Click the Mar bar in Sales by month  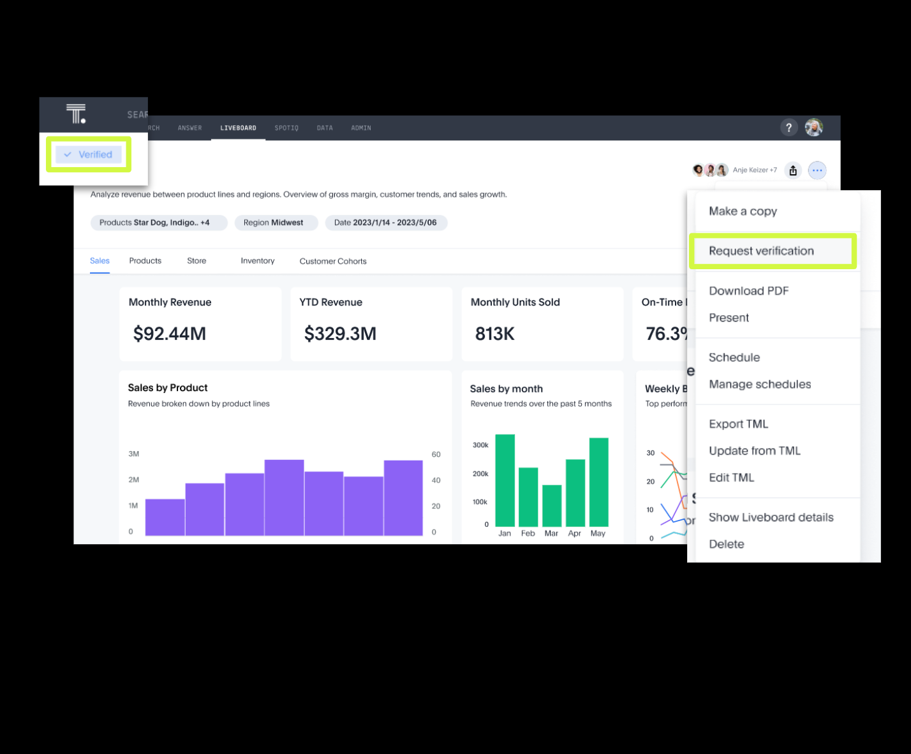(x=552, y=506)
